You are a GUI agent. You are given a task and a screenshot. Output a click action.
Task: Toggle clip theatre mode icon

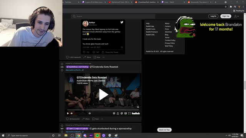coord(122,113)
